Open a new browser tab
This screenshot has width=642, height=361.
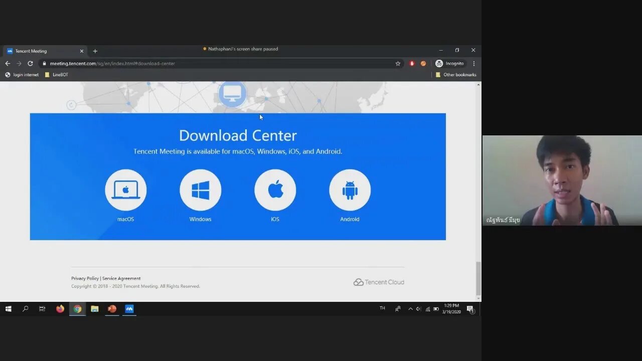(95, 51)
